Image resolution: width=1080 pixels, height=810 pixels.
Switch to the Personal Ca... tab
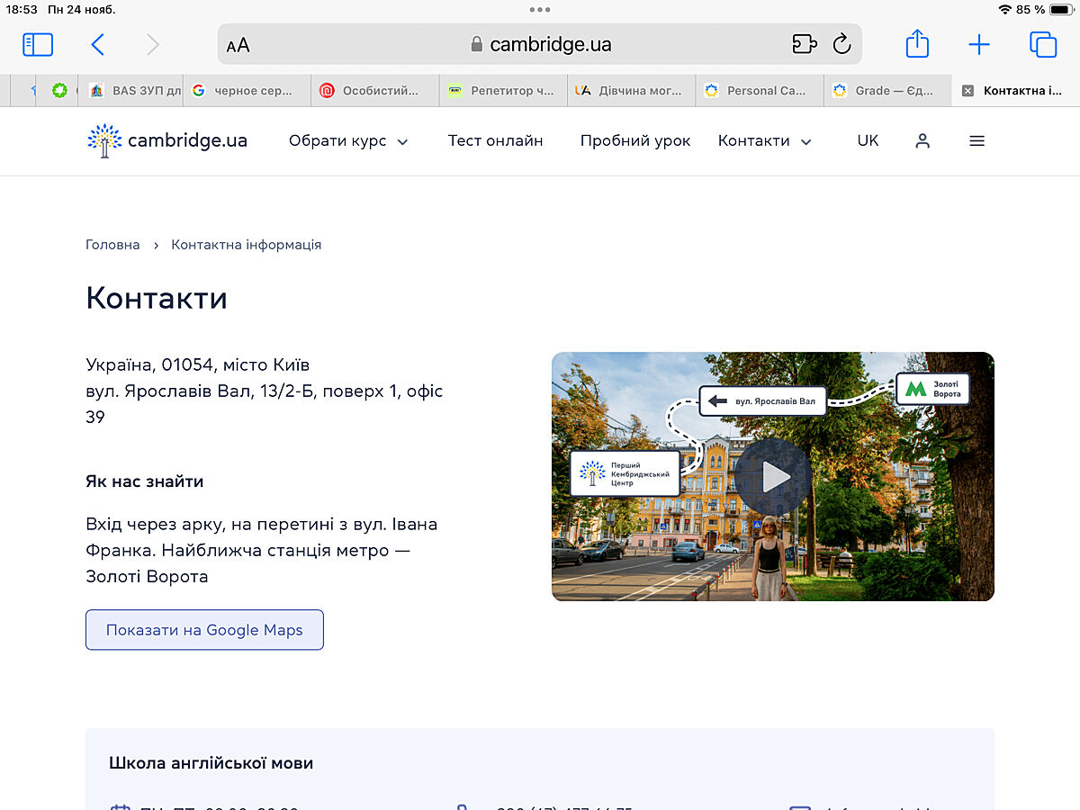tap(759, 91)
